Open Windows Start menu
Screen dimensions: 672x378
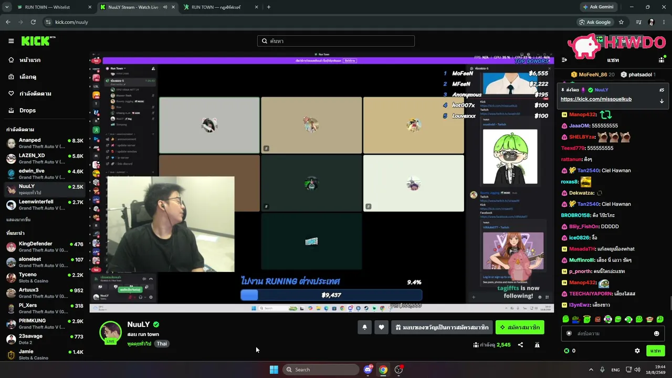point(274,370)
